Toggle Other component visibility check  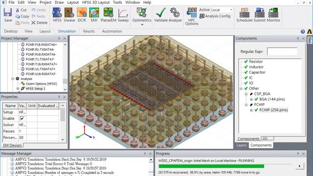pyautogui.click(x=246, y=88)
